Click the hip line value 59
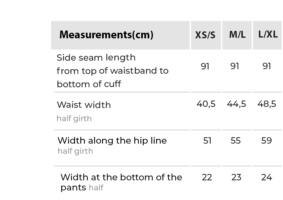This screenshot has width=283, height=200. pyautogui.click(x=267, y=140)
